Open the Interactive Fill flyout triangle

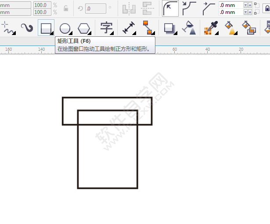(236, 33)
